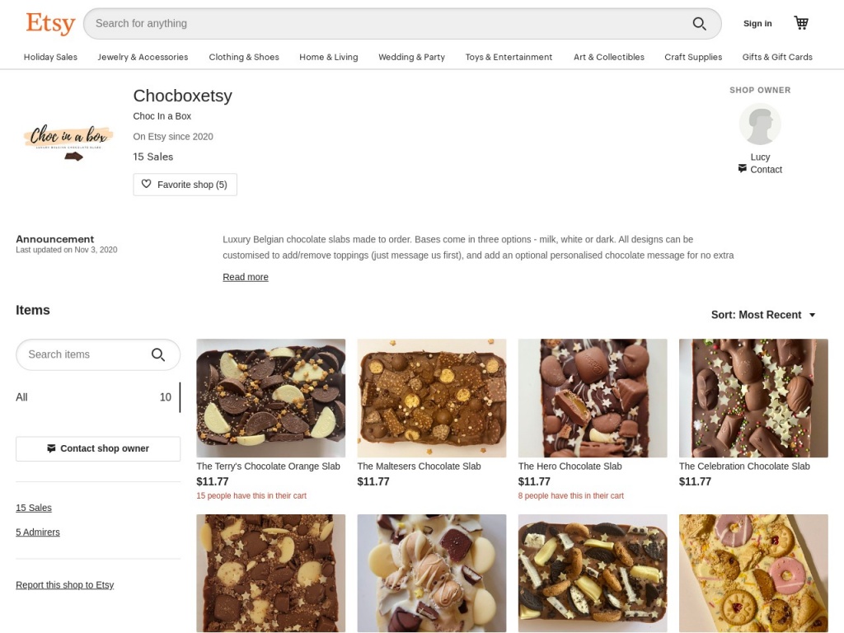Image resolution: width=844 pixels, height=633 pixels.
Task: Toggle Favorite shop heart button
Action: 185,185
